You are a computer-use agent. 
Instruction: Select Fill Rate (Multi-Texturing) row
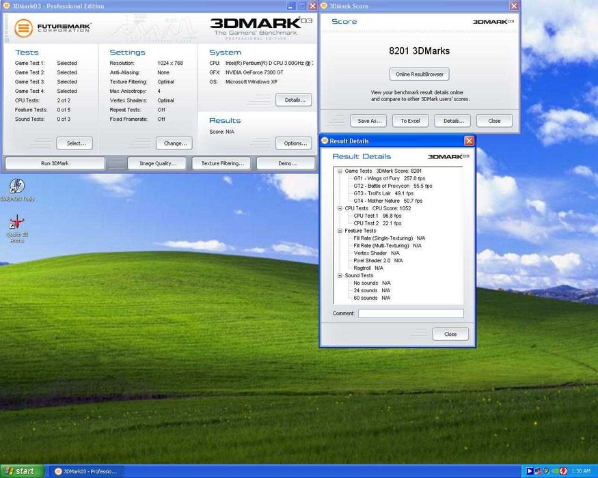click(388, 246)
